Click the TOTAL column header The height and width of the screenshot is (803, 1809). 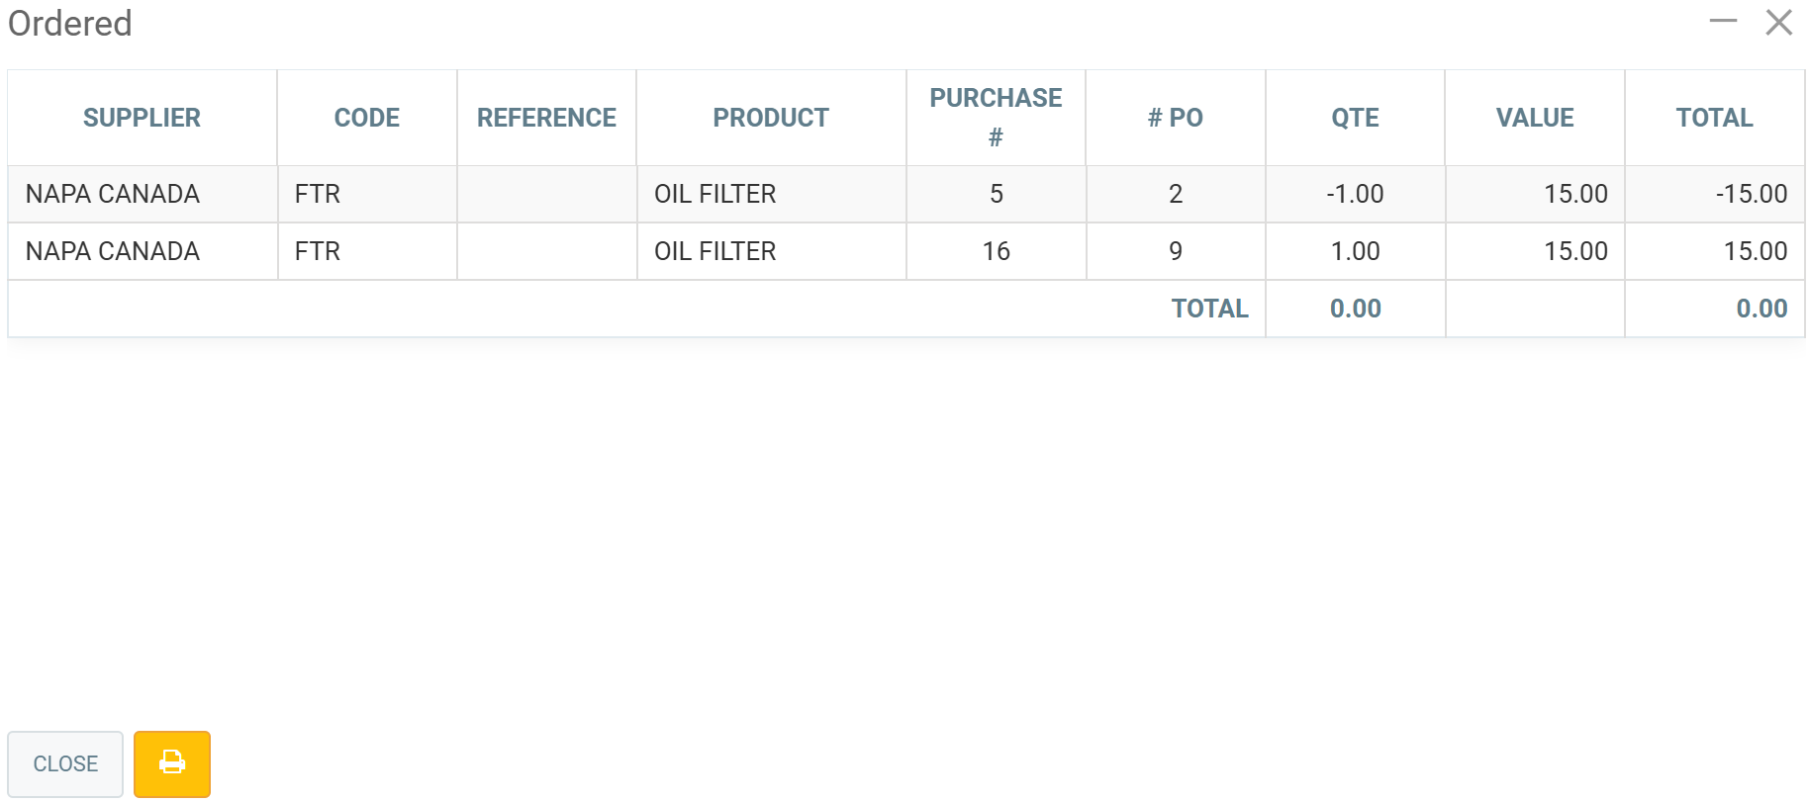[x=1714, y=118]
